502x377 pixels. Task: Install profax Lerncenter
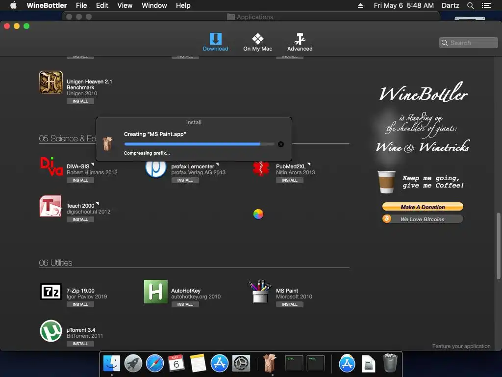(185, 180)
